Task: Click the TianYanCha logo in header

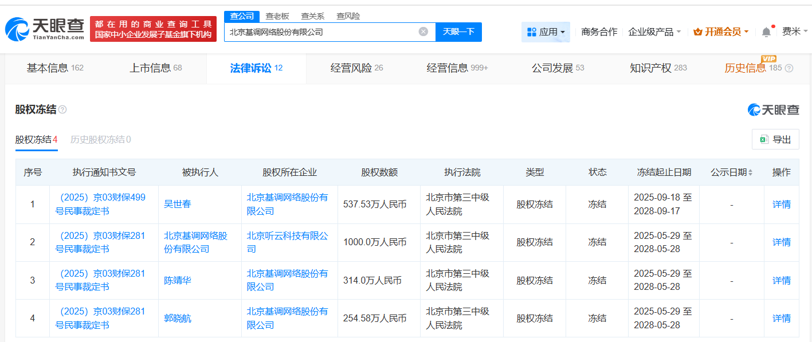Action: coord(45,29)
